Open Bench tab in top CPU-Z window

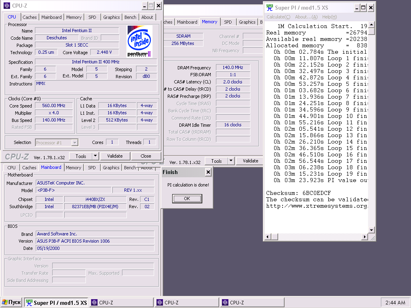(130, 17)
